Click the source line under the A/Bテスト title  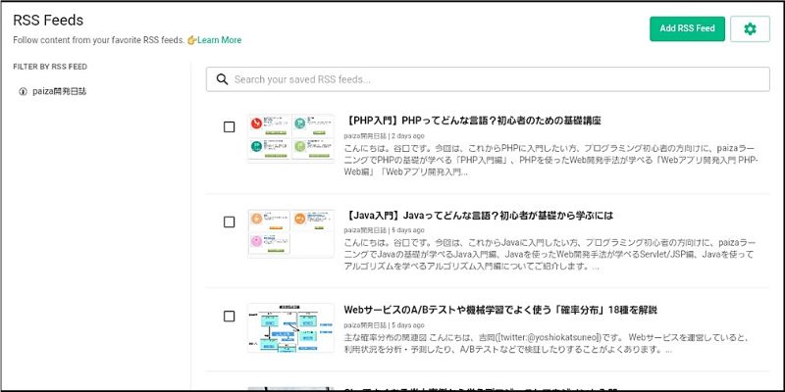pos(384,325)
